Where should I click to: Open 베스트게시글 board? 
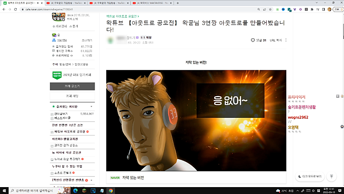pyautogui.click(x=62, y=118)
